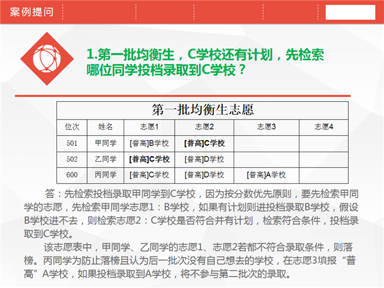Click 丙同学's 志愿3 cell [普高]A学校
This screenshot has width=384, height=288.
click(266, 175)
